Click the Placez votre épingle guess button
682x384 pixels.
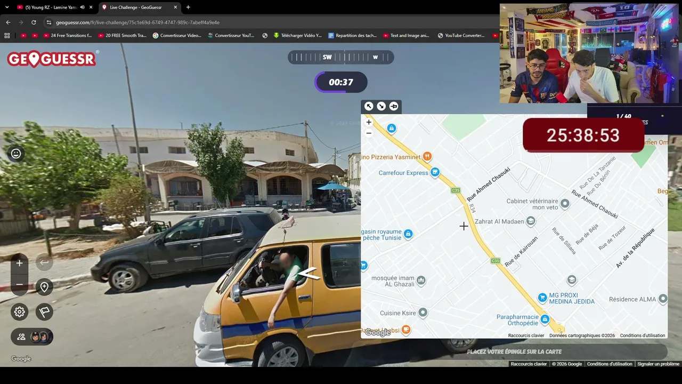(514, 352)
